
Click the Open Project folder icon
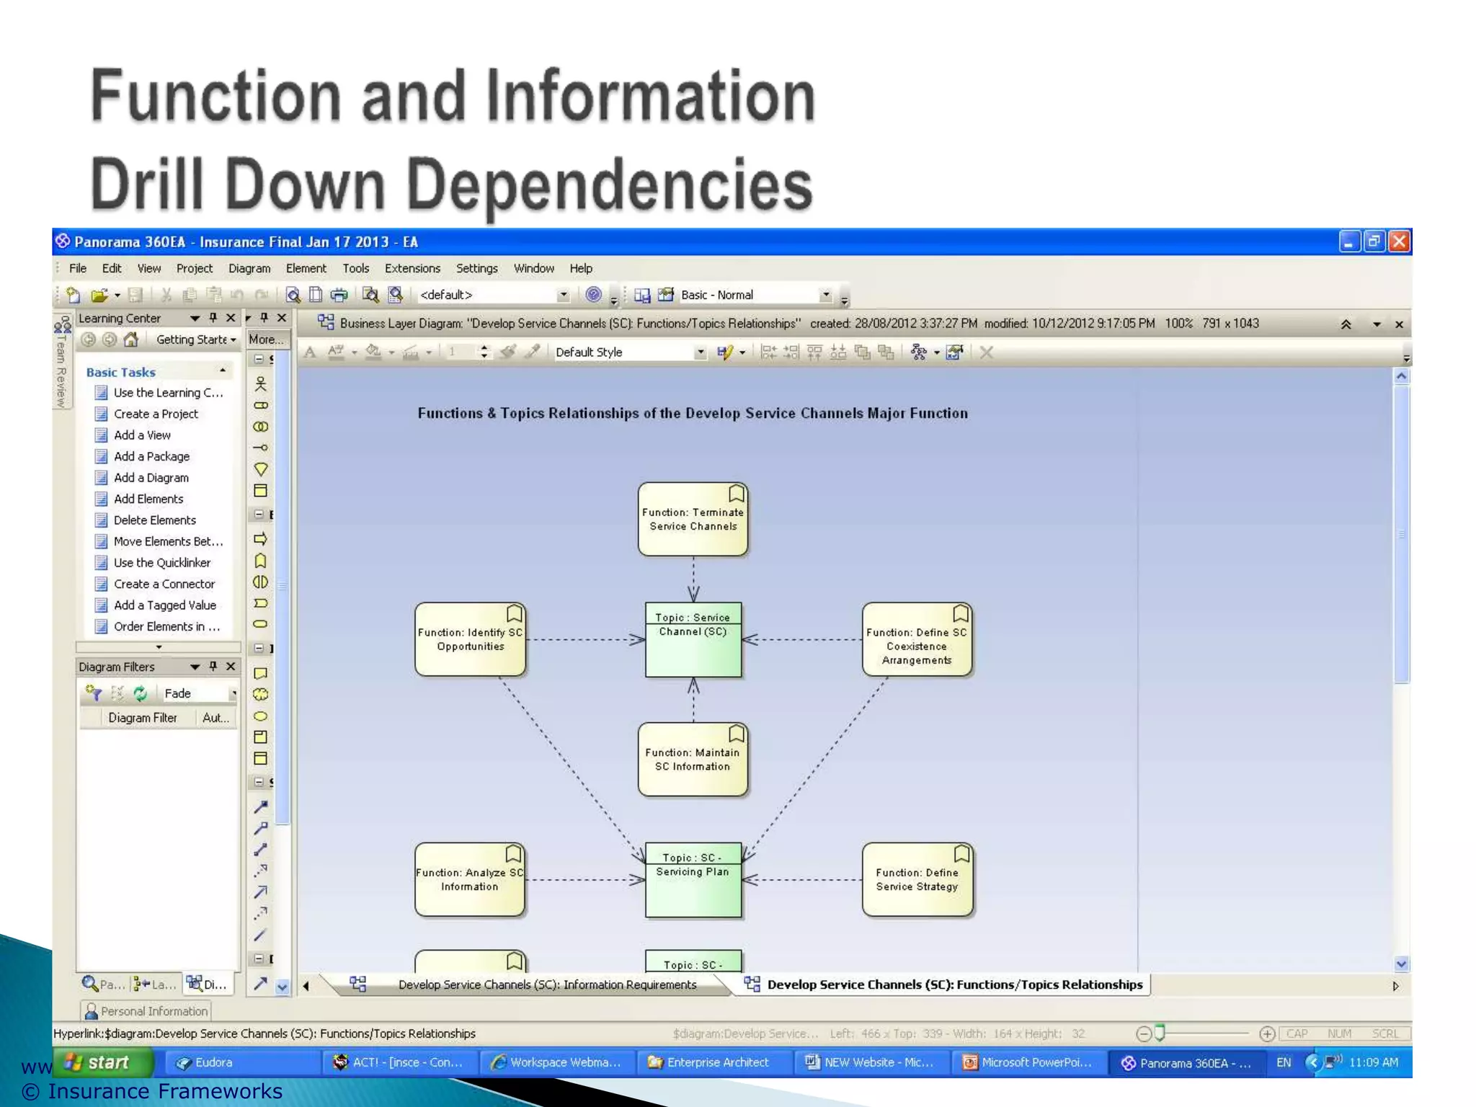pos(99,295)
